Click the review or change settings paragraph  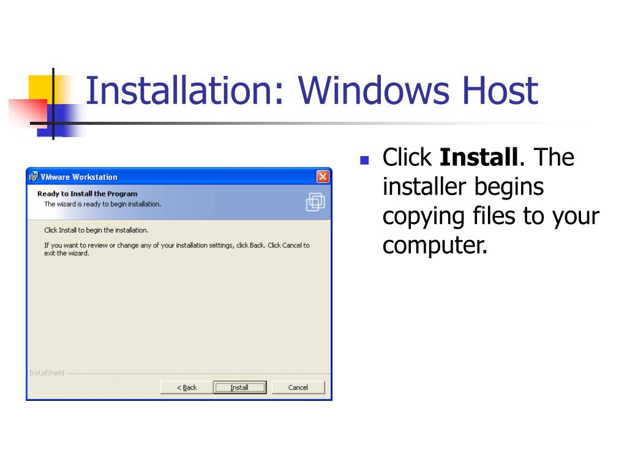[177, 249]
